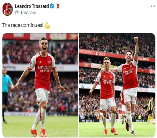Image resolution: width=157 pixels, height=138 pixels.
Task: Click the adidas logo on left photo jersey
Action: point(40,62)
